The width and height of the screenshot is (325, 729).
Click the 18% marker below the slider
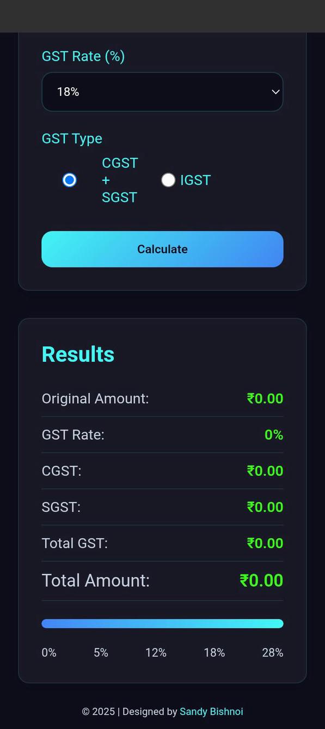coord(214,652)
